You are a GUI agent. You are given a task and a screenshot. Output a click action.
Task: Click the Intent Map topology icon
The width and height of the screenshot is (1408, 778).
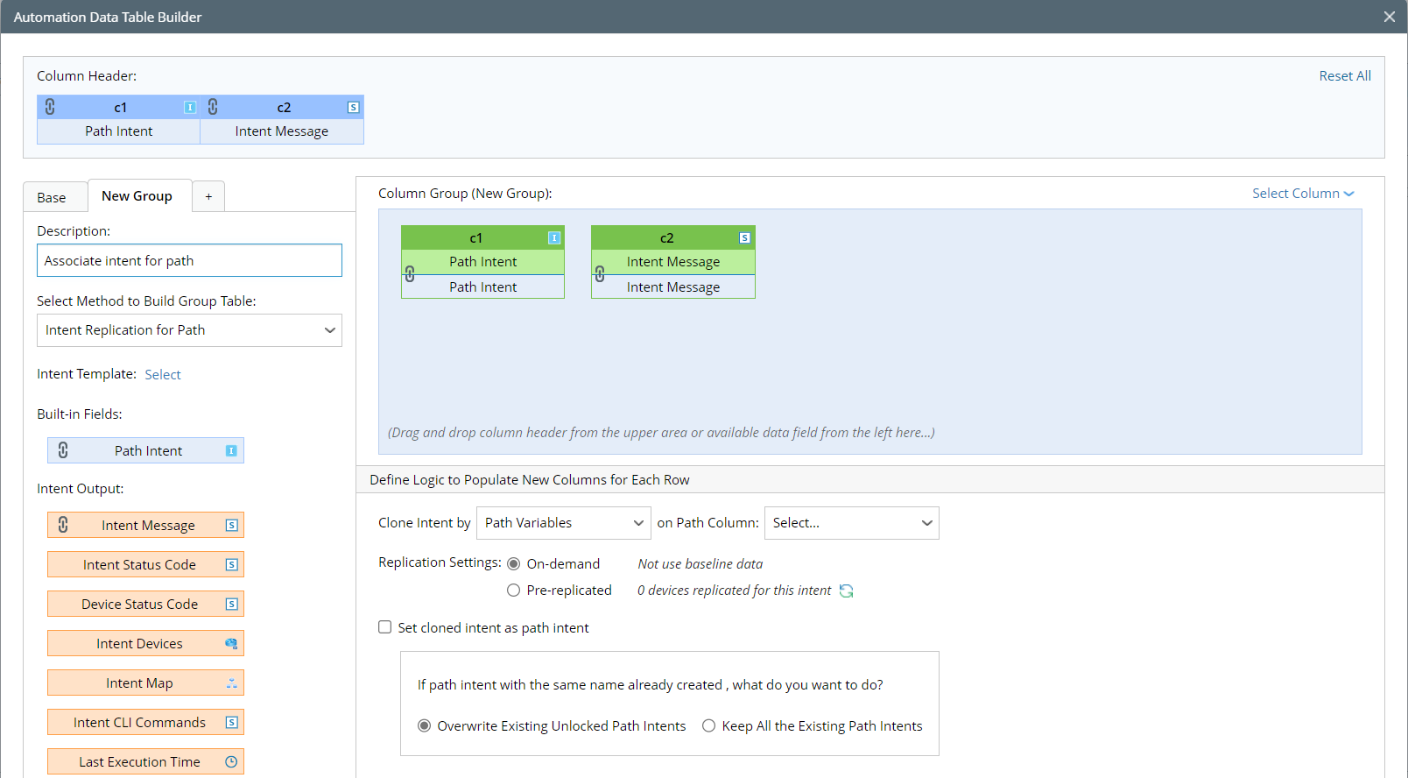click(x=231, y=683)
